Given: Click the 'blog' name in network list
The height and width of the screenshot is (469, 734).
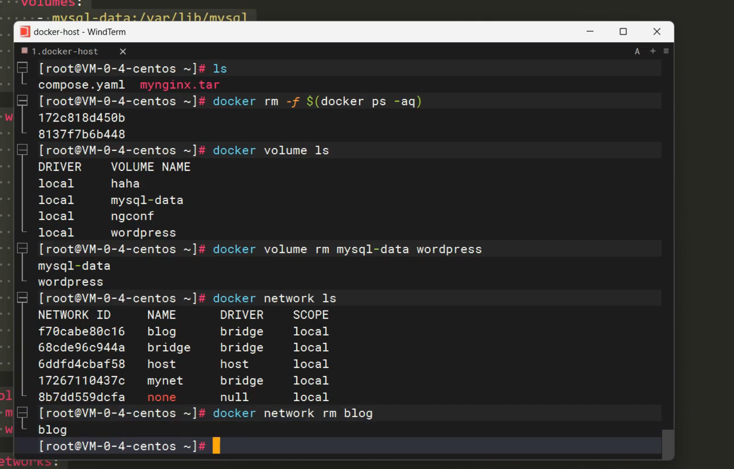Looking at the screenshot, I should pyautogui.click(x=162, y=331).
